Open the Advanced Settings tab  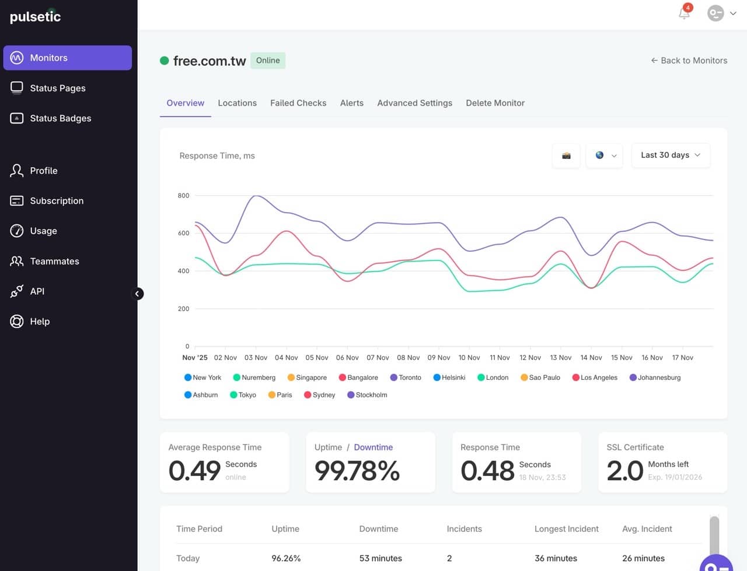click(414, 103)
